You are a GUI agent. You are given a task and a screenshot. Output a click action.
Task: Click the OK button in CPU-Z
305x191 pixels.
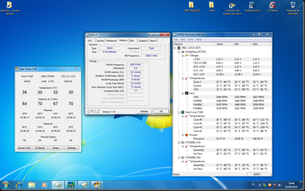(161, 111)
